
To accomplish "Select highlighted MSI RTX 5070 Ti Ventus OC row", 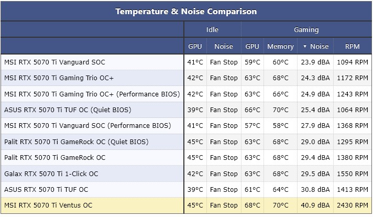I will point(48,205).
